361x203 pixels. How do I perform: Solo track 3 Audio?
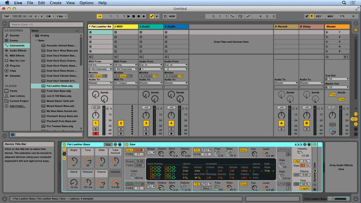146,129
